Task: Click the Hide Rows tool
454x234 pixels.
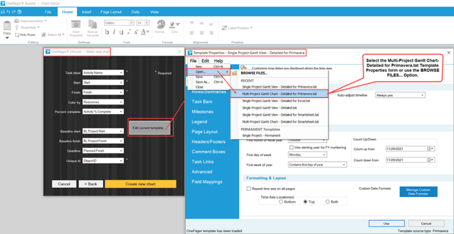Action: [x=25, y=35]
